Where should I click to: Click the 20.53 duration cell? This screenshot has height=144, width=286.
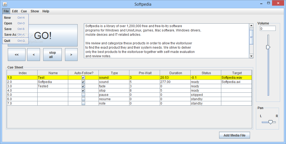coord(175,78)
